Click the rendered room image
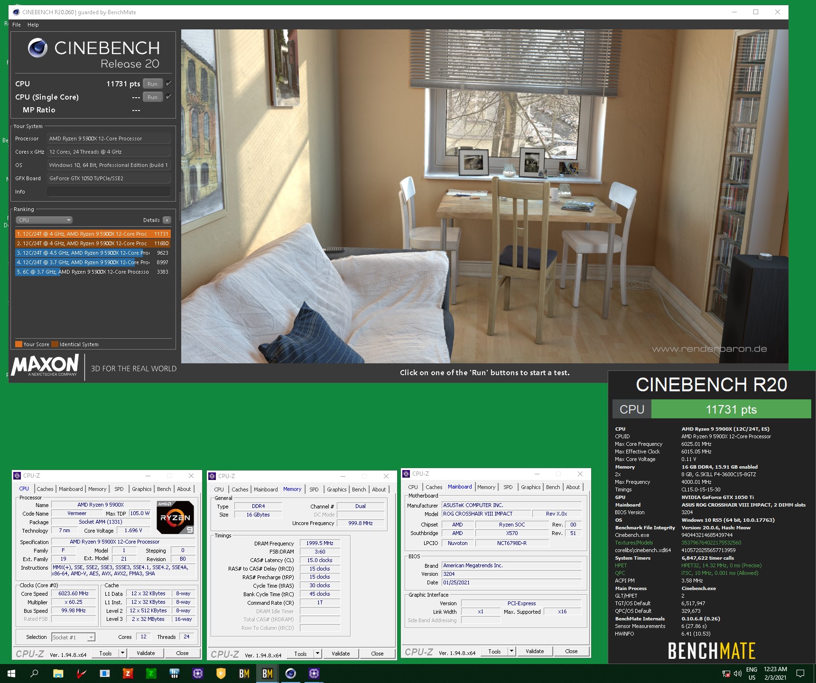Image resolution: width=816 pixels, height=683 pixels. point(484,196)
